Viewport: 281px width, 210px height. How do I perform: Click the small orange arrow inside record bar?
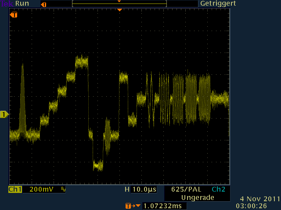[x=119, y=1]
